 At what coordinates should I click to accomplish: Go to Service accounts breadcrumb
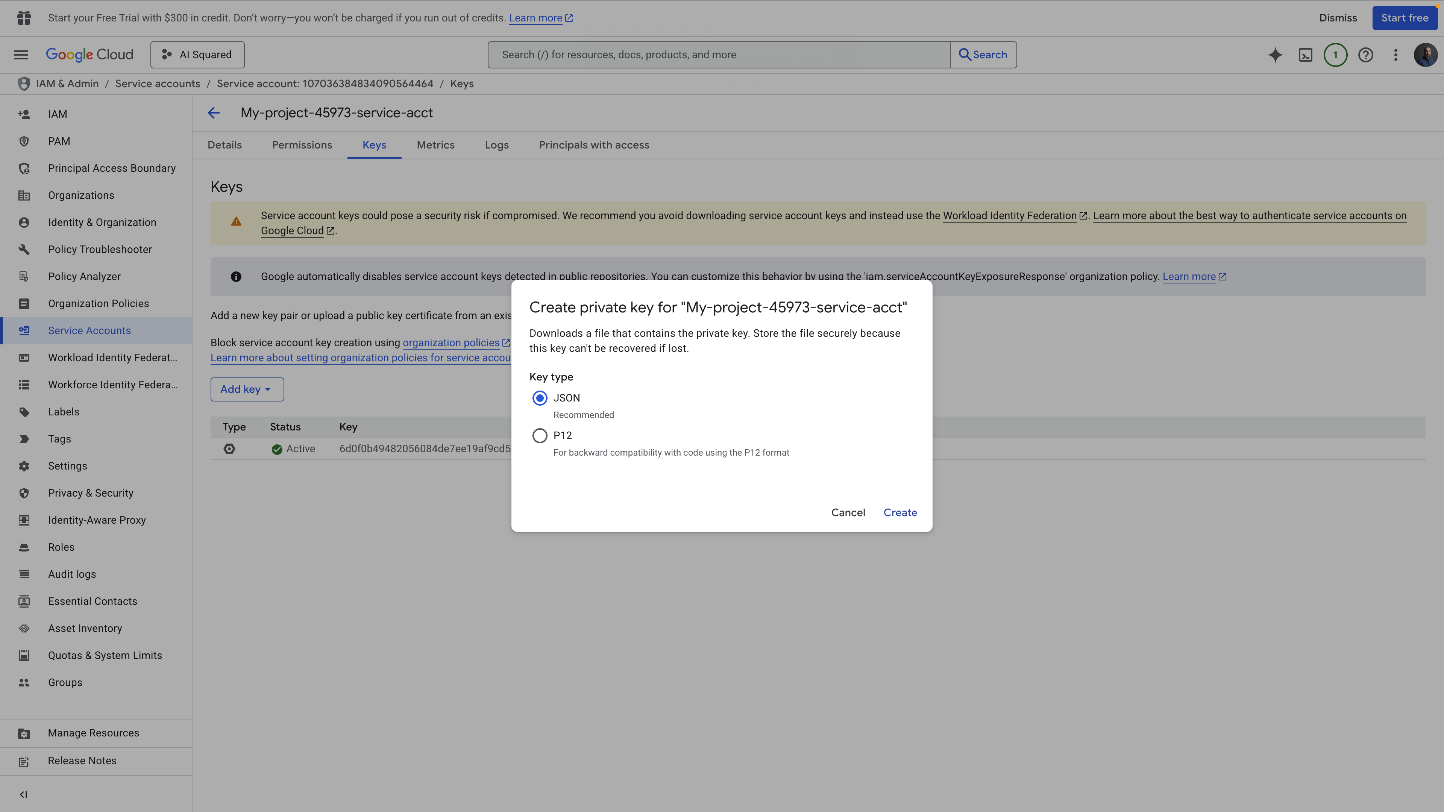click(x=158, y=83)
